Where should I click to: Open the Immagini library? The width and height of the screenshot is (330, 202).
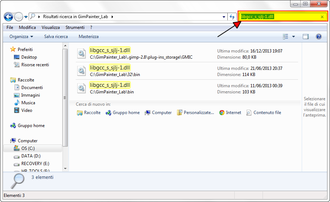click(x=30, y=95)
